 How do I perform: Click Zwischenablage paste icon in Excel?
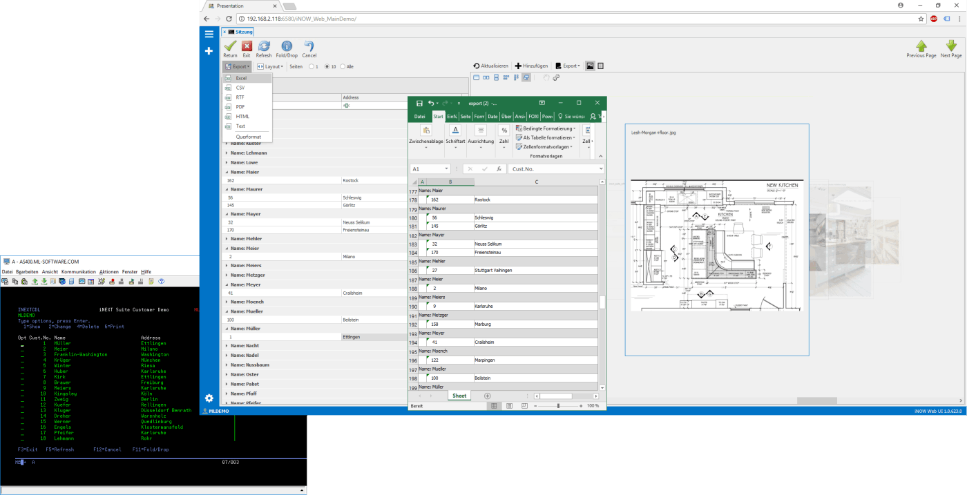[426, 130]
